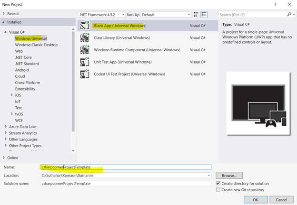
Task: Open the help question mark
Action: (x=275, y=4)
